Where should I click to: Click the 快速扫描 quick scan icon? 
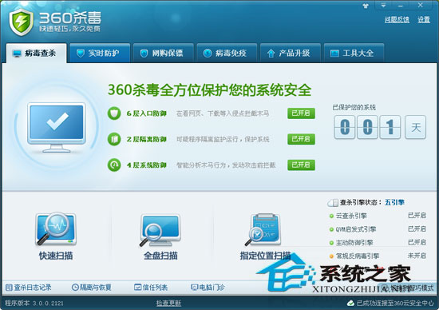tap(55, 229)
